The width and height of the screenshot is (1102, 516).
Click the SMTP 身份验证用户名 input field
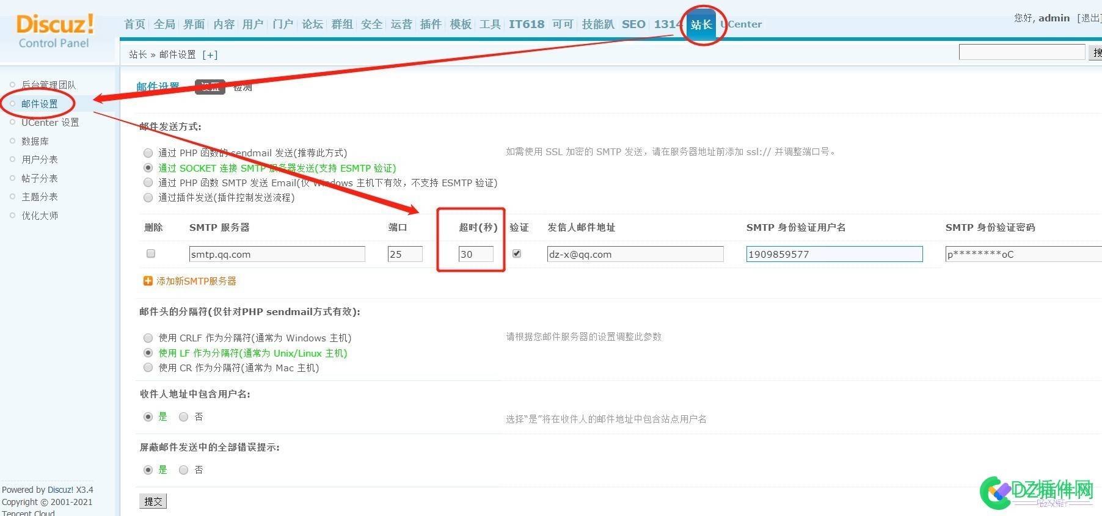(x=834, y=254)
